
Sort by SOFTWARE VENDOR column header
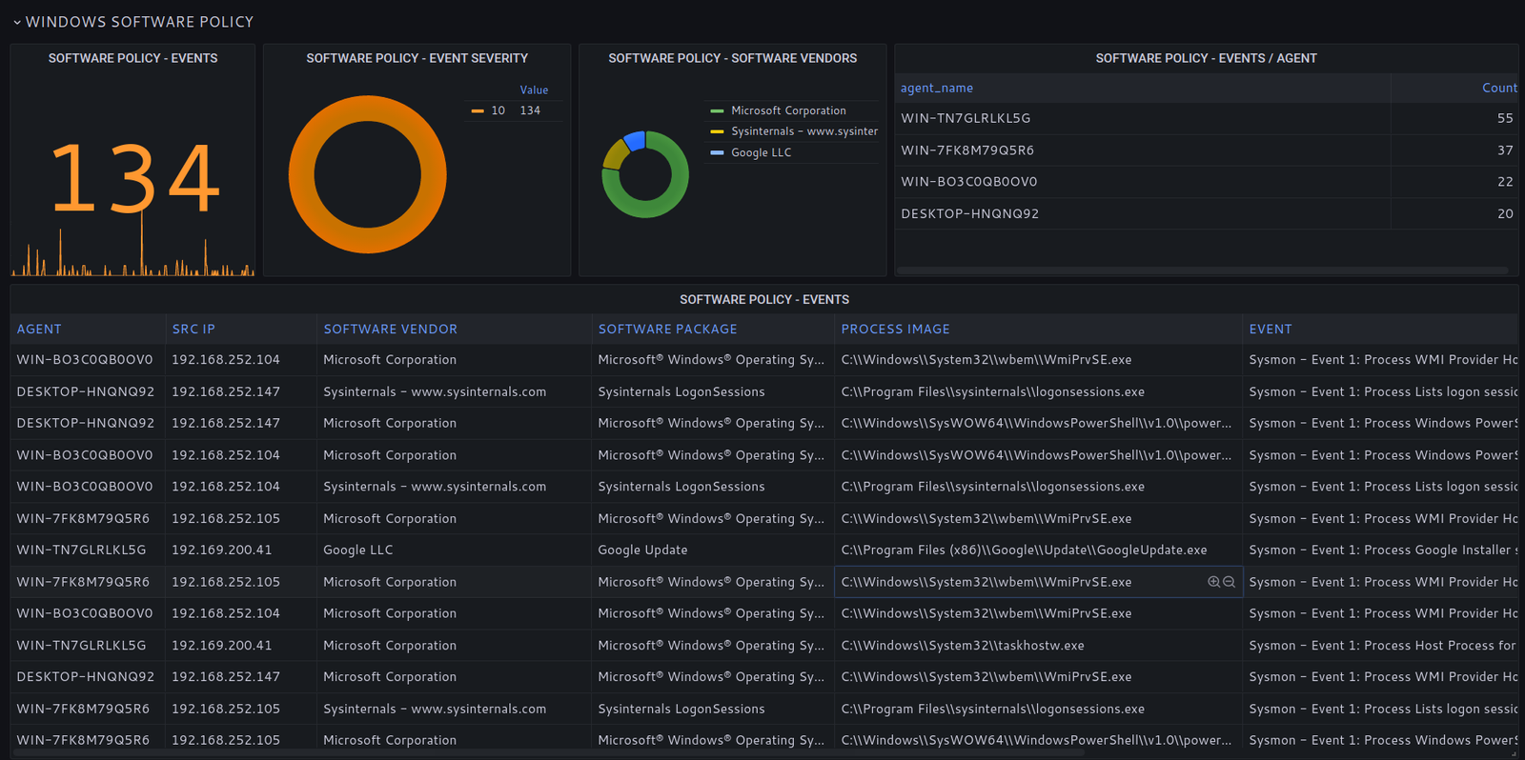pos(390,329)
